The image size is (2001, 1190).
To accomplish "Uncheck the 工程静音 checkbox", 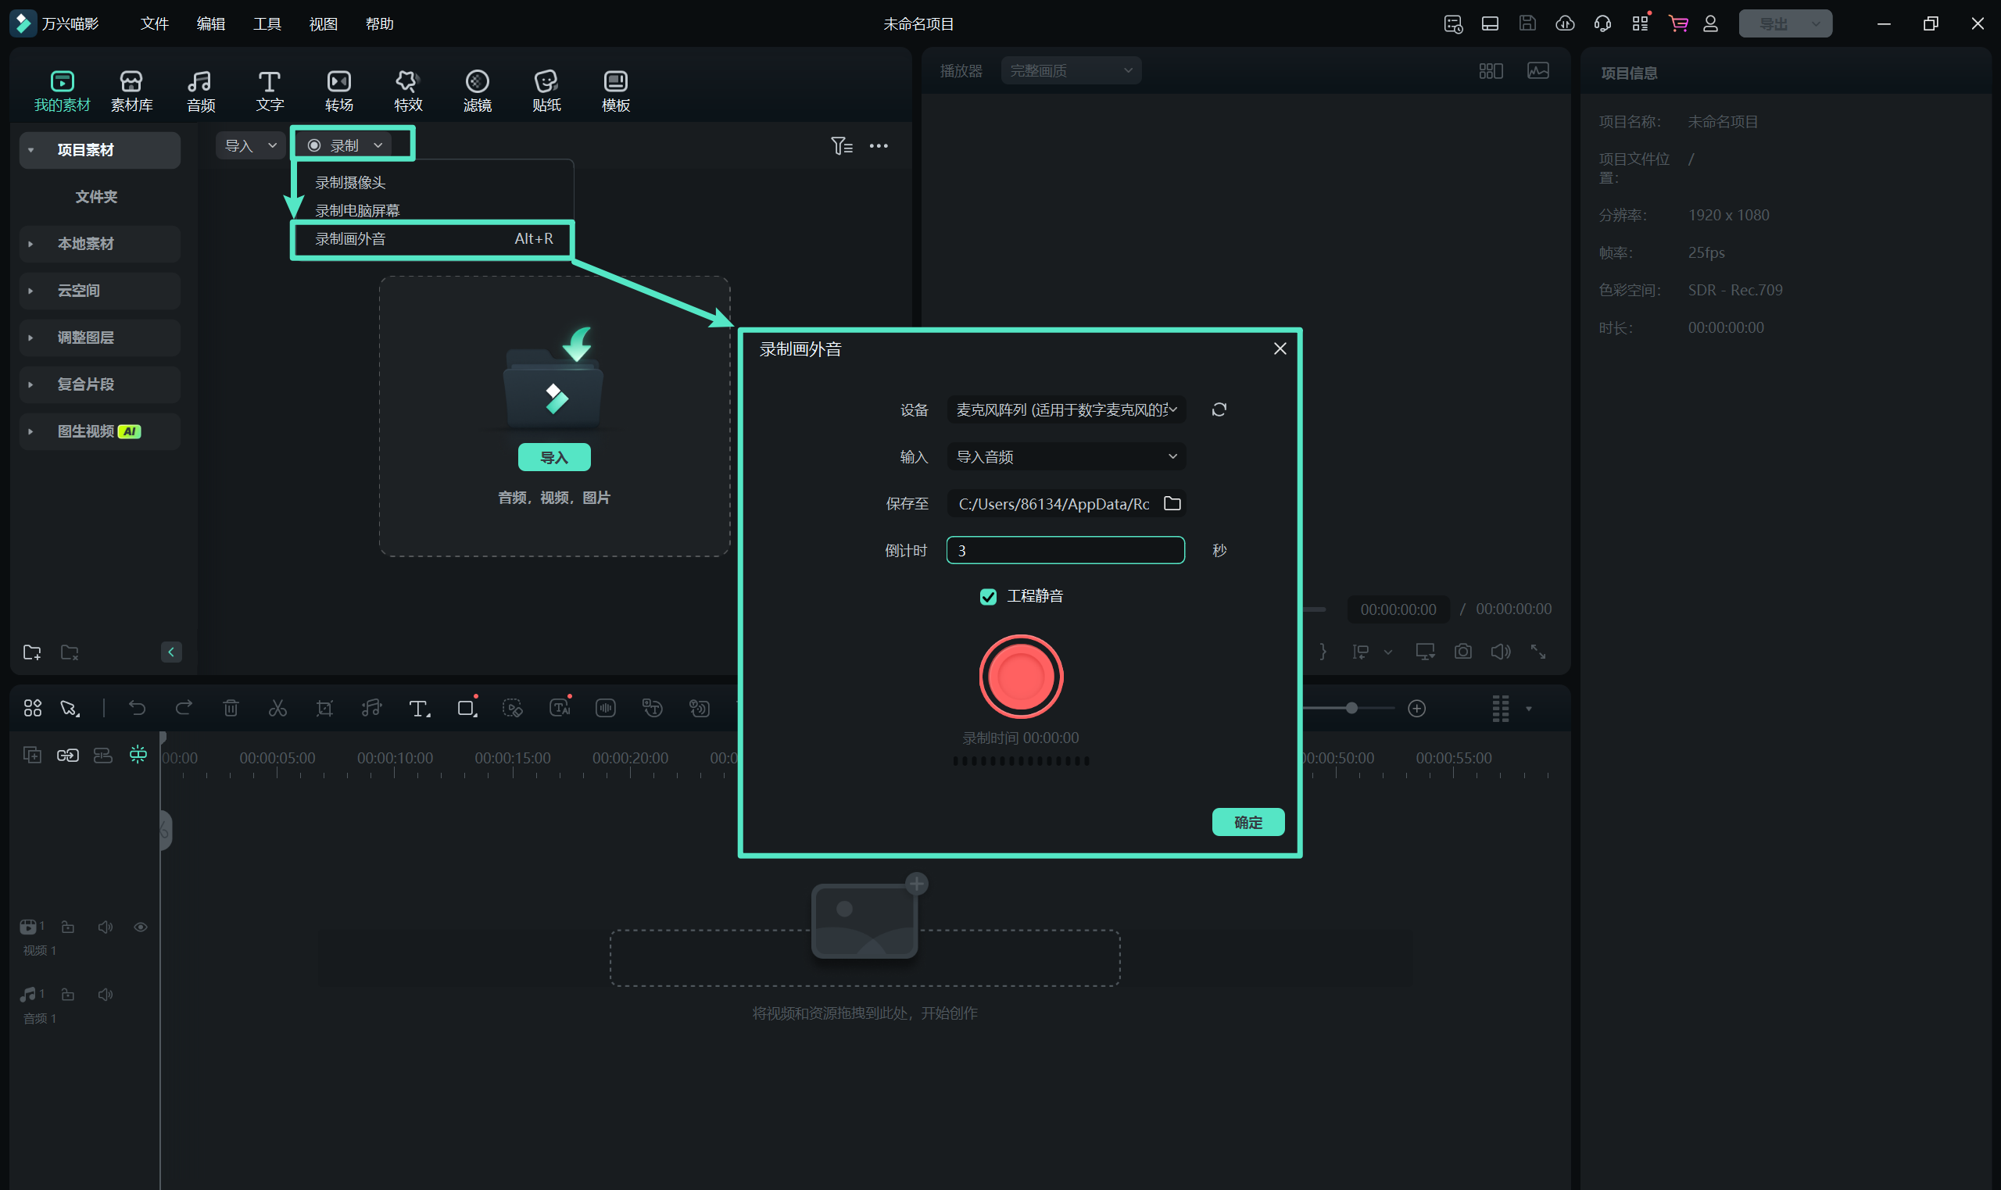I will (988, 597).
